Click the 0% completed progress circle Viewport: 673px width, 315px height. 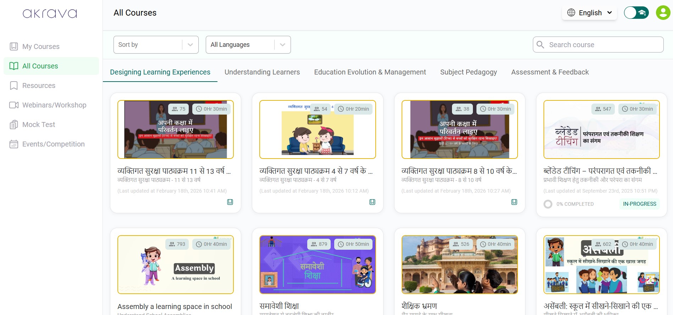point(548,204)
